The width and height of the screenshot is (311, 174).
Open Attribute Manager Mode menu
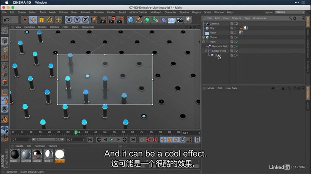coord(210,88)
